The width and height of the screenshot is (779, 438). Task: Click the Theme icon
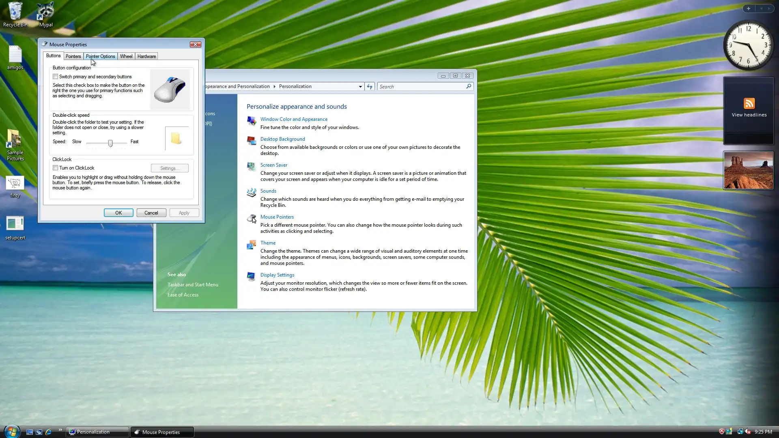point(251,245)
